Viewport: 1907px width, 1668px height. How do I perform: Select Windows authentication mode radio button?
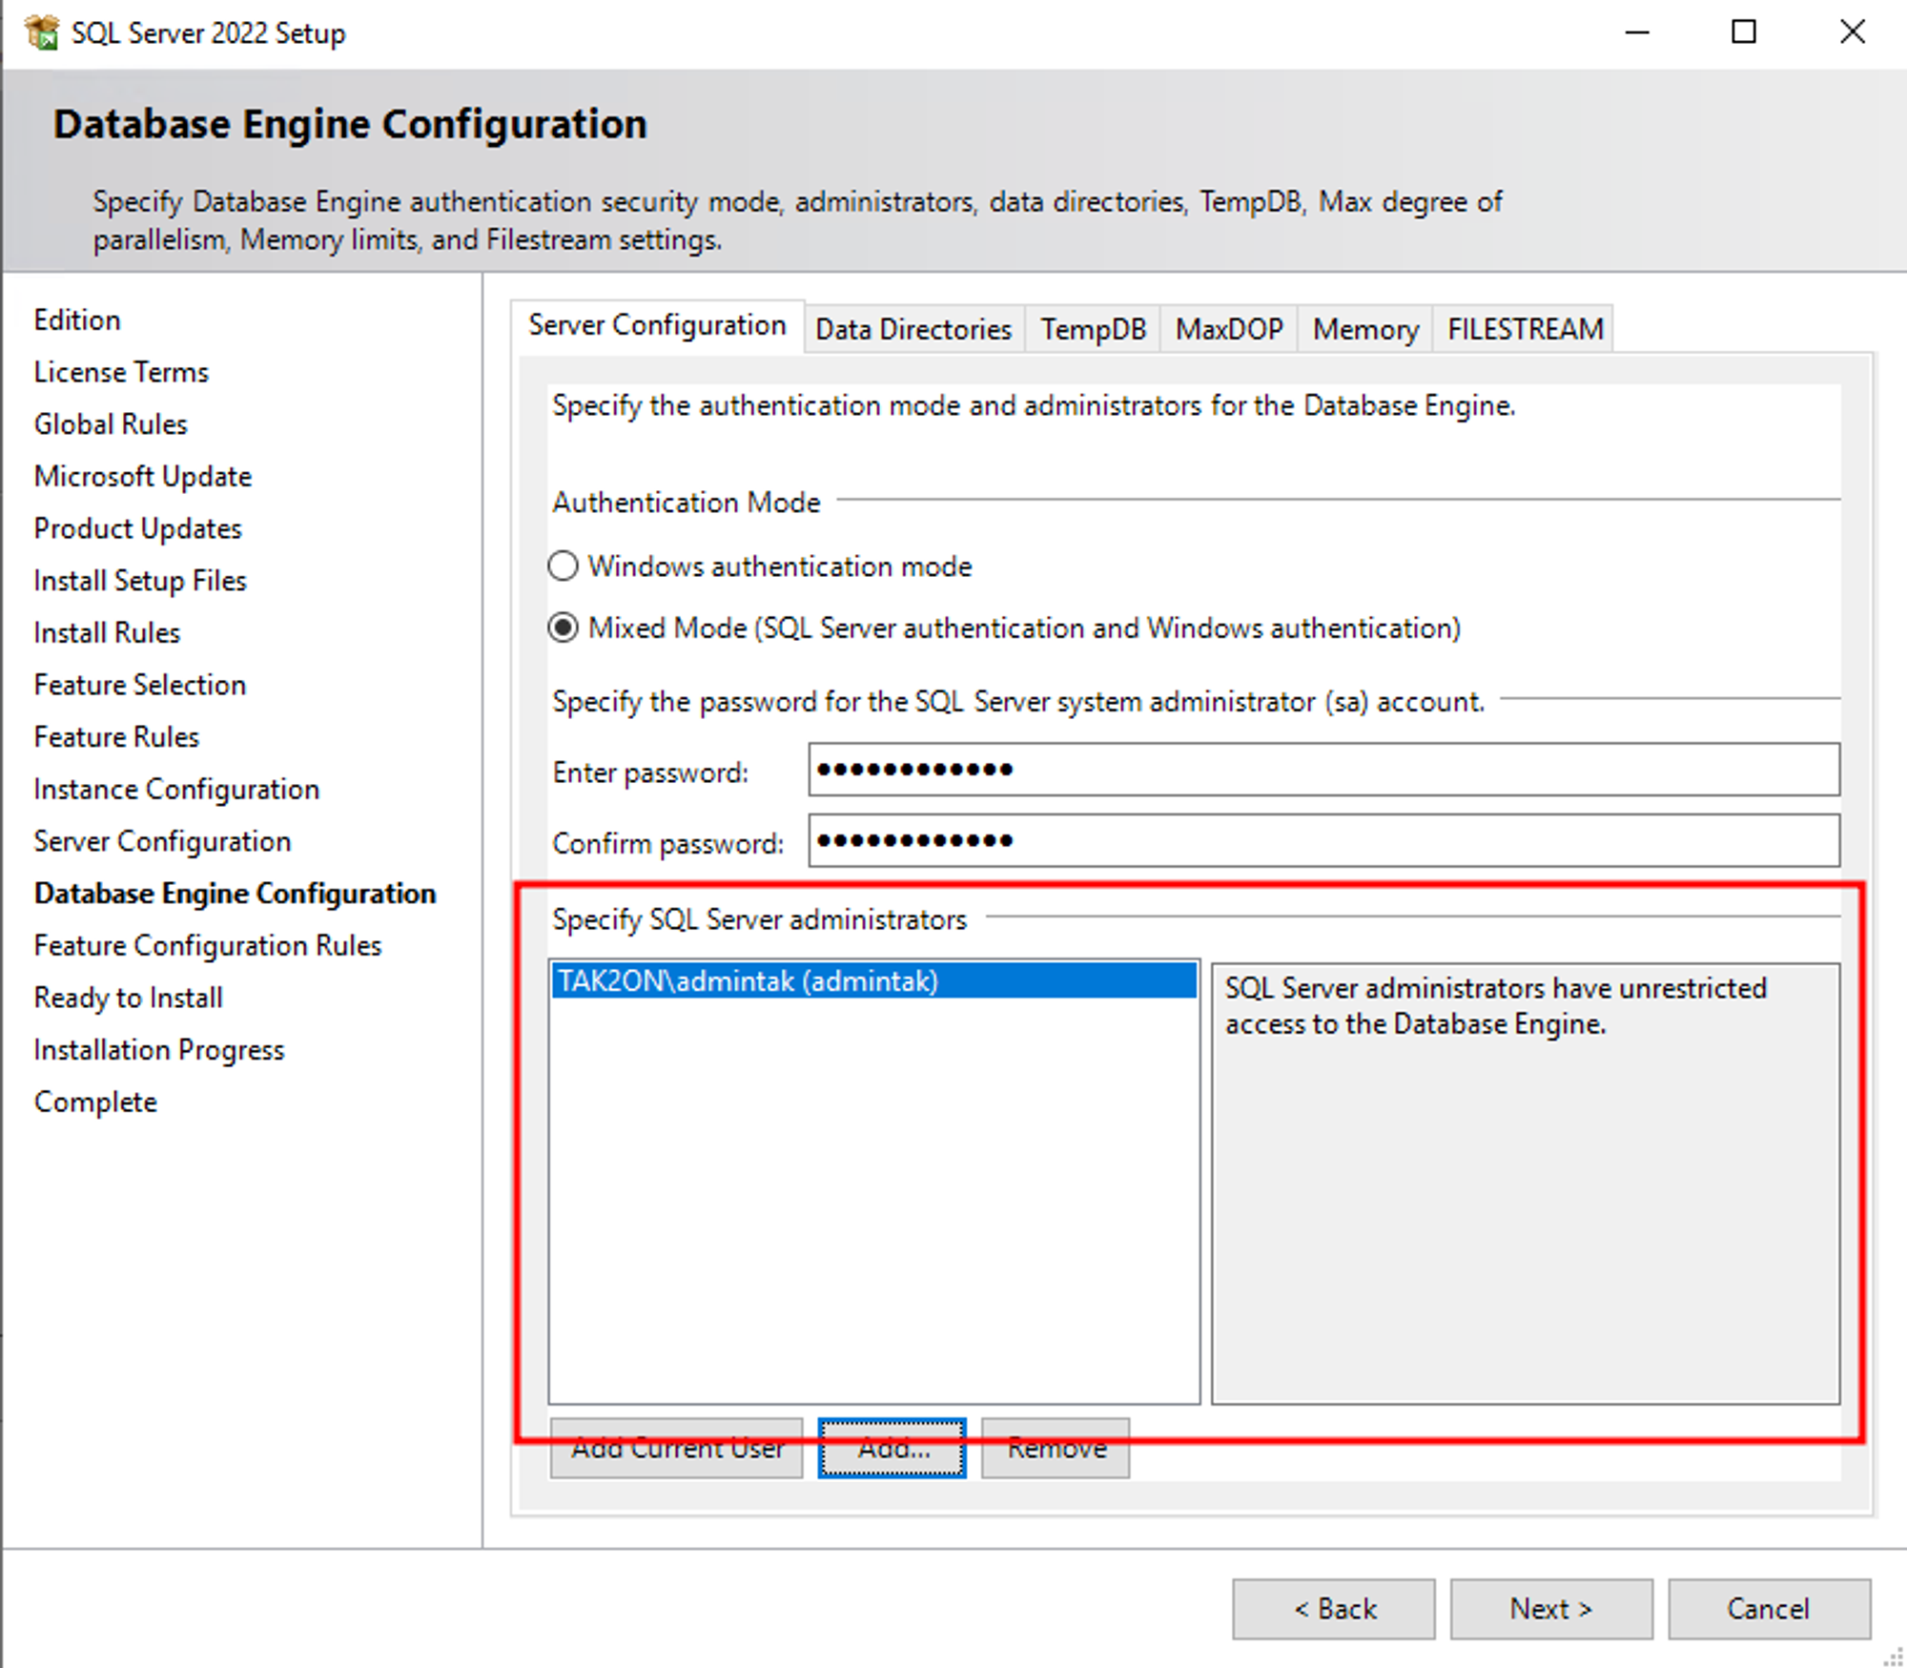[x=564, y=566]
